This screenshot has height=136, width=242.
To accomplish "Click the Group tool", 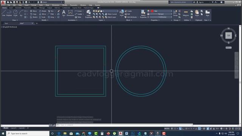I will (x=175, y=13).
